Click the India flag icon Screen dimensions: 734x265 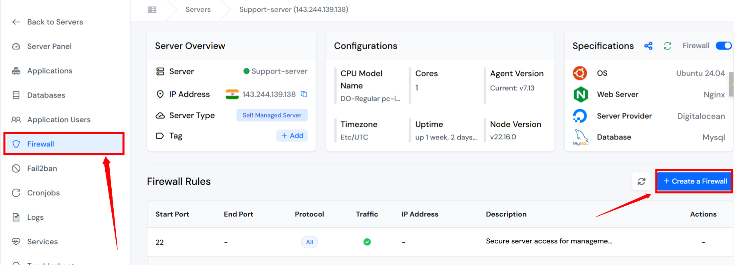232,95
